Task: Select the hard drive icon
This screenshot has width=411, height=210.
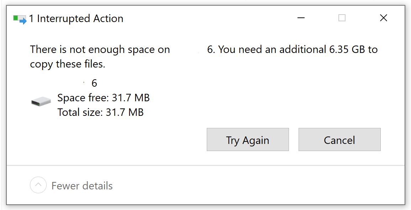Action: (41, 102)
